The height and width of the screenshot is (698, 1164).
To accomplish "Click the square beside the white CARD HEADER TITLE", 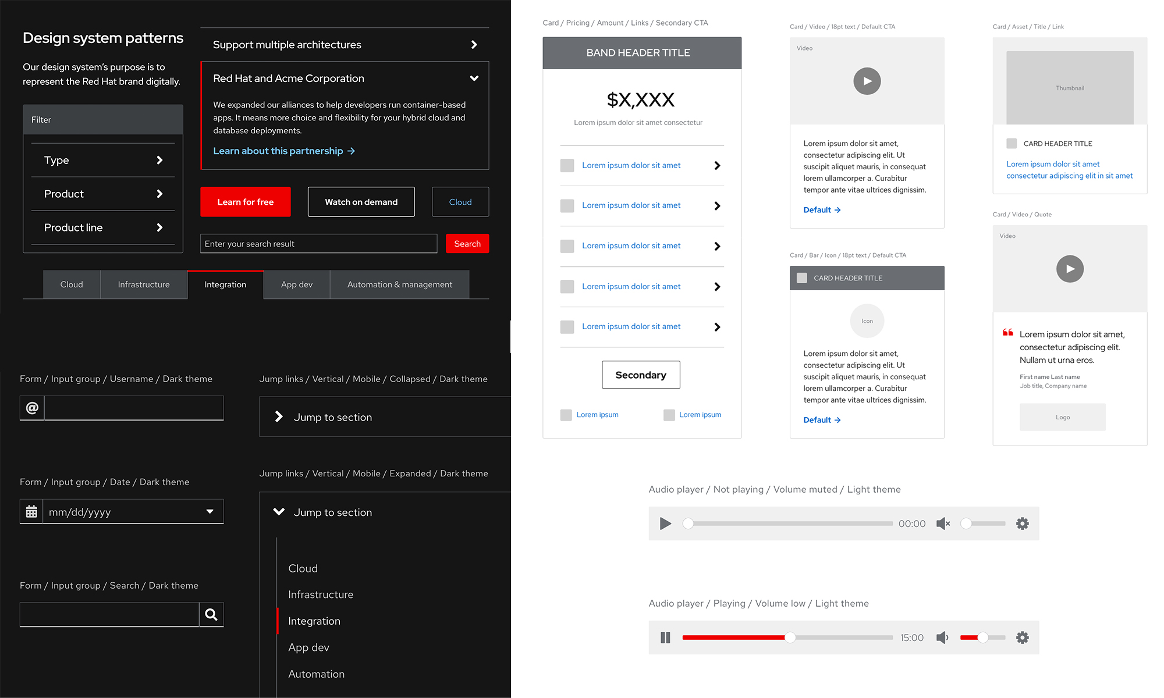I will pos(1012,144).
